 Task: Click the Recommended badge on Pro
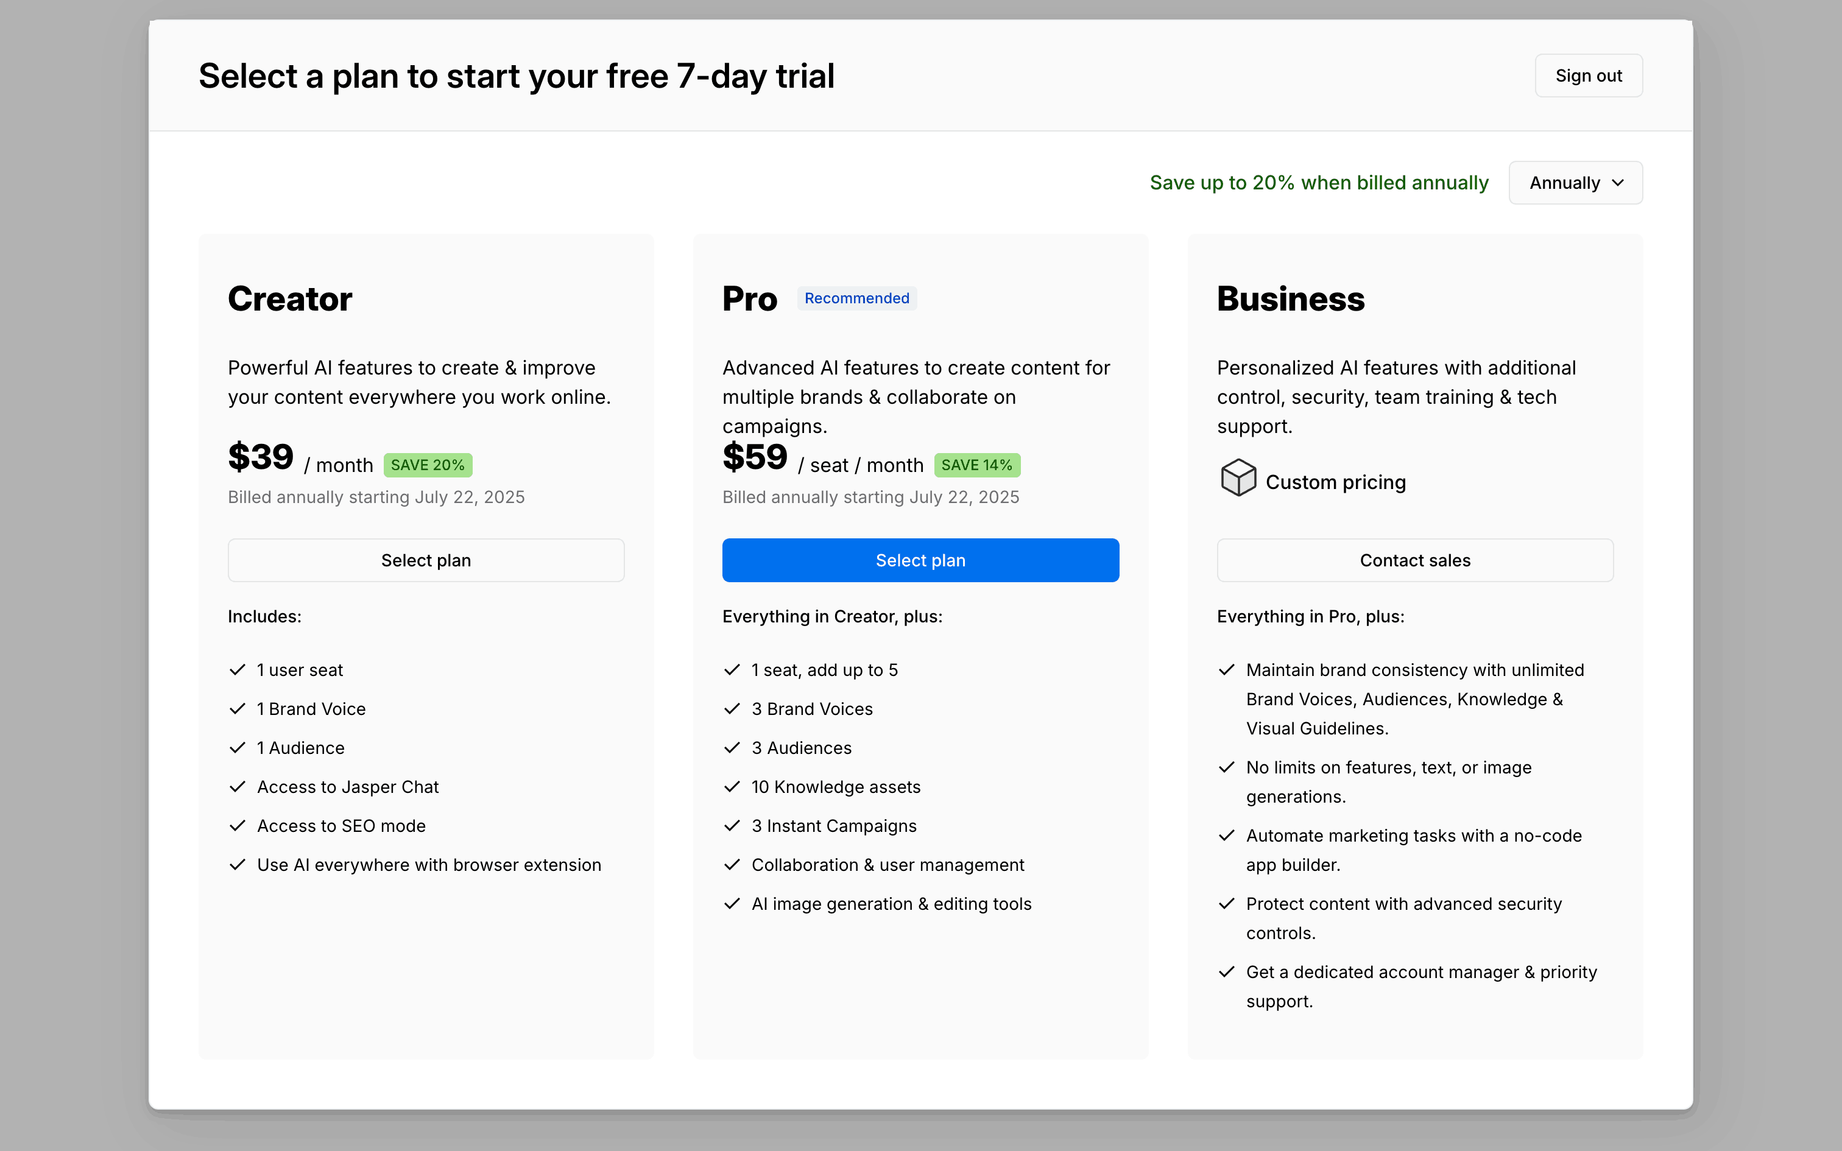(856, 298)
